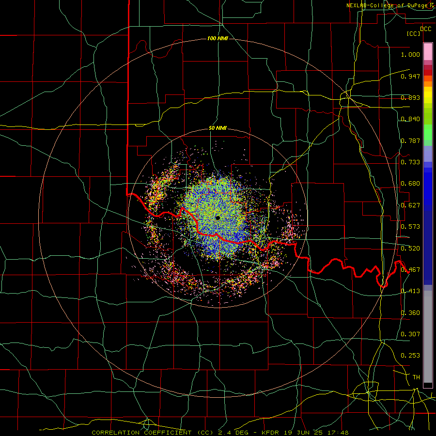Click the 0.893 color scale value
The width and height of the screenshot is (436, 436).
pyautogui.click(x=410, y=97)
